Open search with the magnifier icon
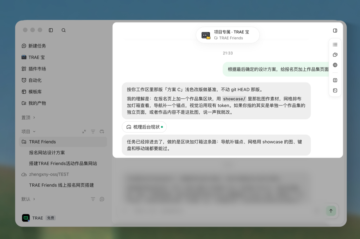 coord(64,30)
